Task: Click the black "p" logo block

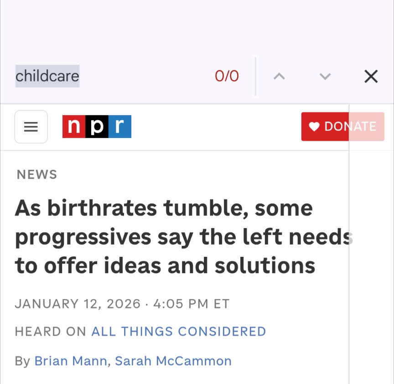Action: tap(97, 127)
